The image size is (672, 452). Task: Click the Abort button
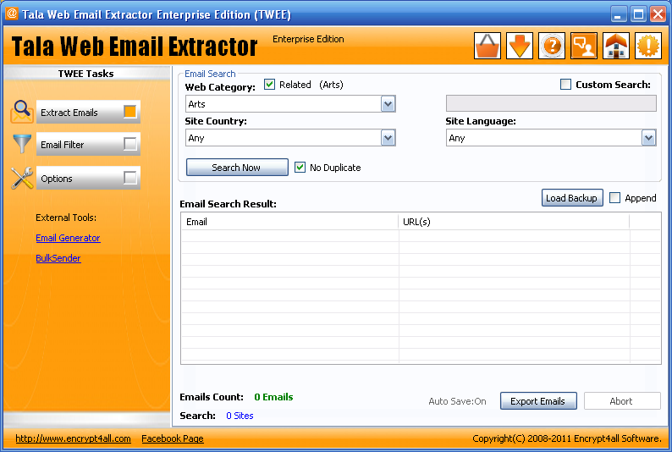(622, 401)
